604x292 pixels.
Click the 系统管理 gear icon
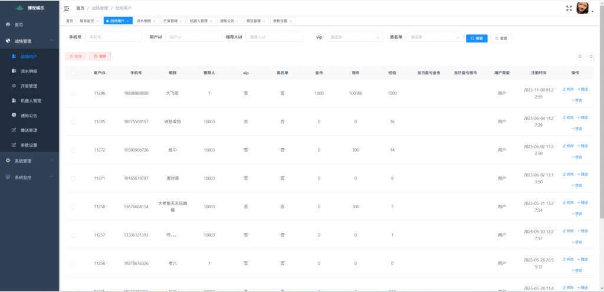coord(8,160)
